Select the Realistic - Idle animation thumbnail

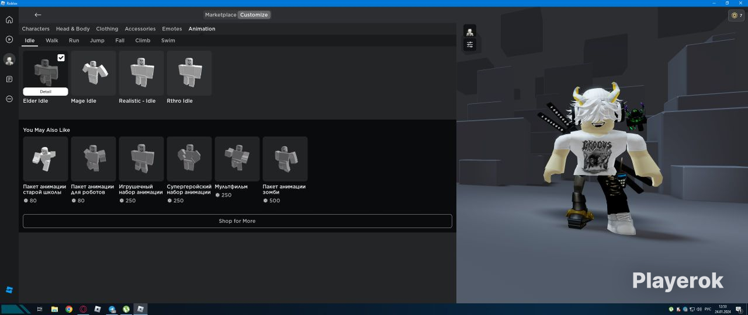point(141,73)
